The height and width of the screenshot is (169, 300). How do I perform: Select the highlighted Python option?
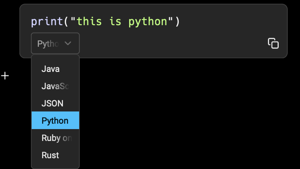pyautogui.click(x=55, y=120)
